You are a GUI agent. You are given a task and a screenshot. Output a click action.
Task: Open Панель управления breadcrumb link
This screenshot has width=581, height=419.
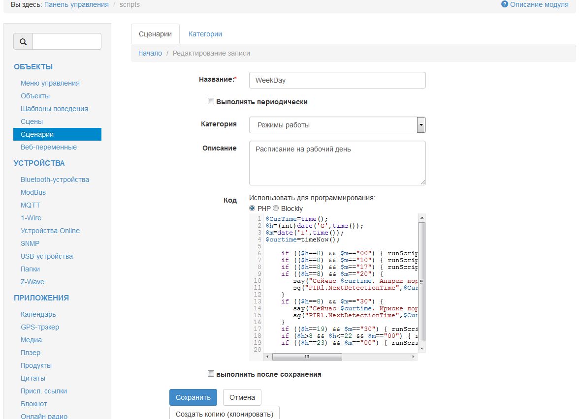tap(76, 4)
